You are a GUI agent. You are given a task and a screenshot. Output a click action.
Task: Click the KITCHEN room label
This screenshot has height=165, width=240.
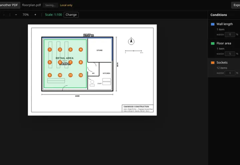point(106,73)
